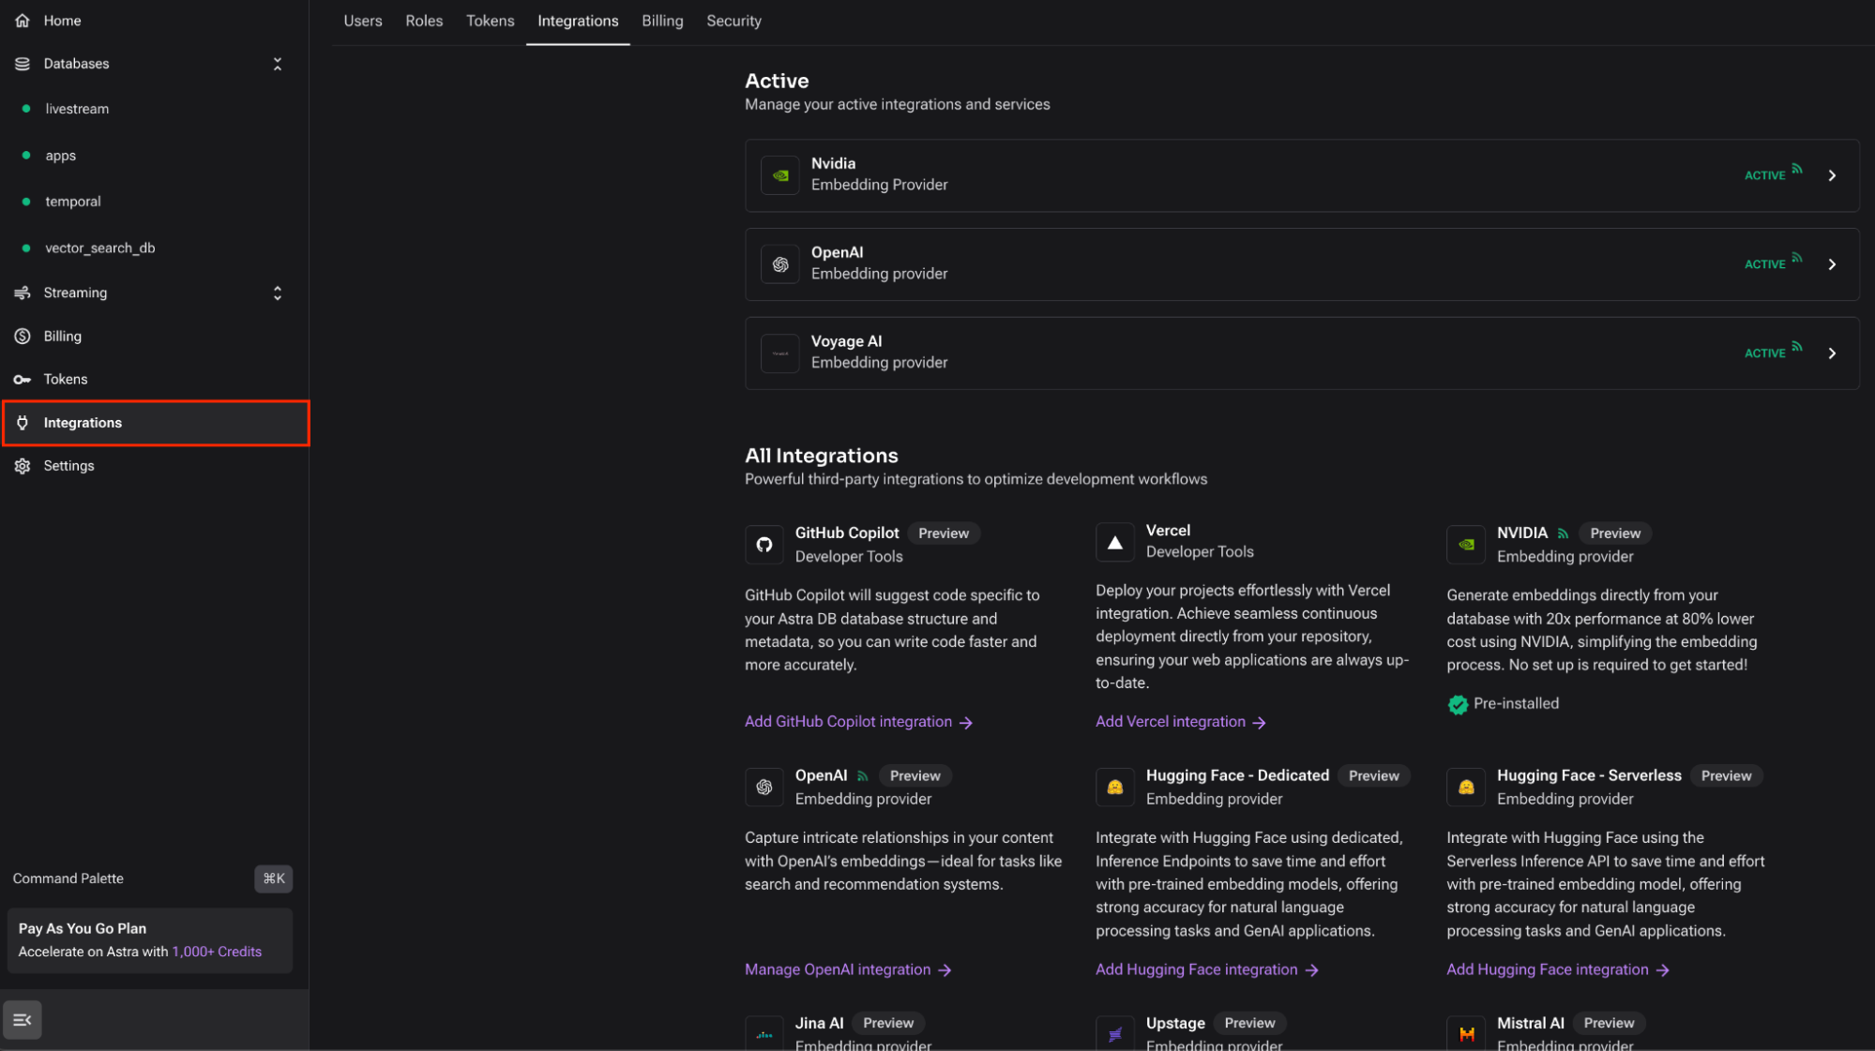The width and height of the screenshot is (1875, 1051).
Task: Click the Settings gear icon
Action: pos(23,466)
